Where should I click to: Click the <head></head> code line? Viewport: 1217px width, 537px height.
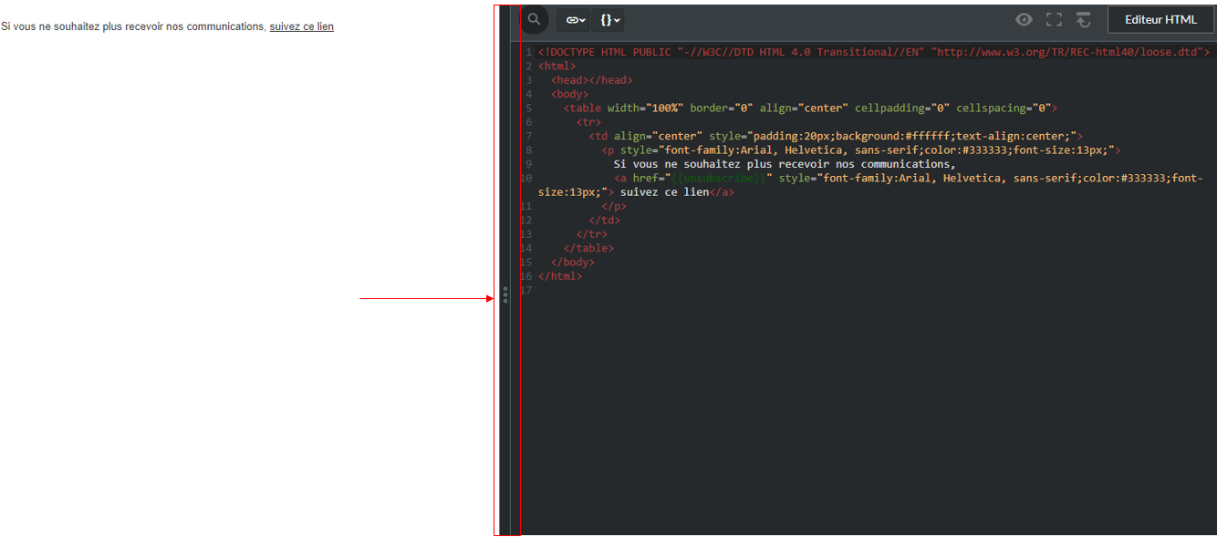click(x=591, y=80)
